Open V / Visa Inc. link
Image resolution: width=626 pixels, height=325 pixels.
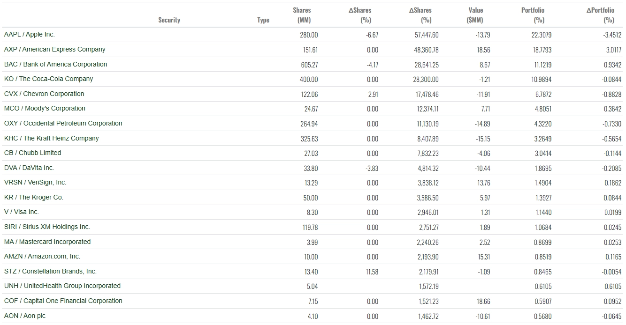tap(22, 212)
